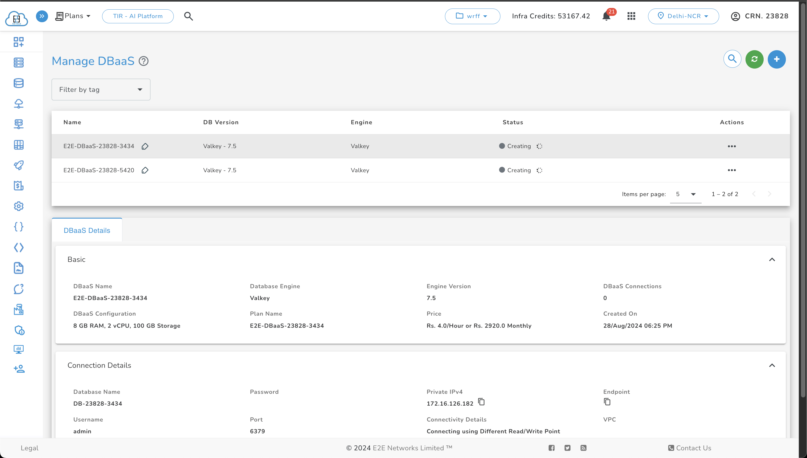Viewport: 807px width, 458px height.
Task: Change the Delhi-NCR region dropdown
Action: tap(683, 16)
